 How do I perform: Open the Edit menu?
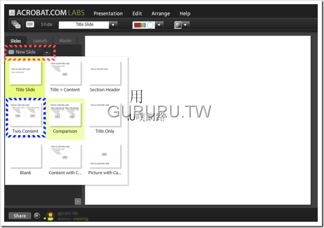[137, 14]
